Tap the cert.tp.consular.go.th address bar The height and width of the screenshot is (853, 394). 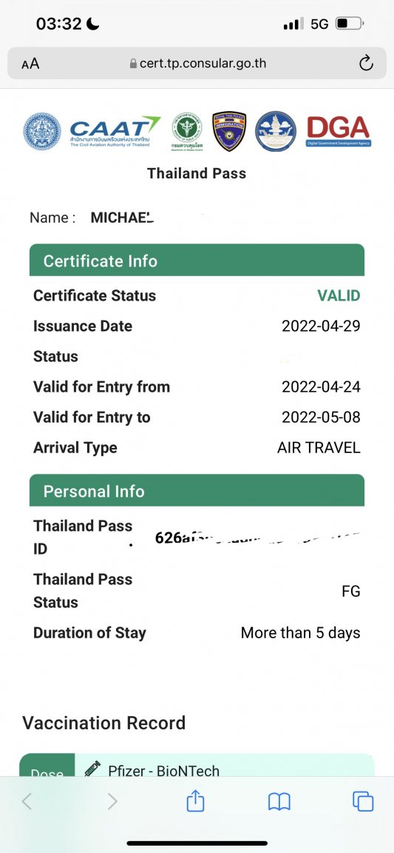197,63
